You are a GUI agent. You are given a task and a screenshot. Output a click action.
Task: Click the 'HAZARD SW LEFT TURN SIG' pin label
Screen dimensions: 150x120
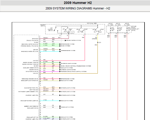click(x=31, y=62)
